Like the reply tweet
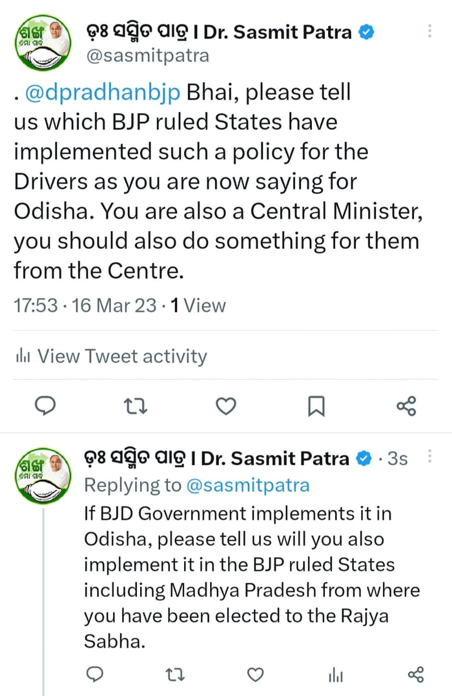 (256, 674)
